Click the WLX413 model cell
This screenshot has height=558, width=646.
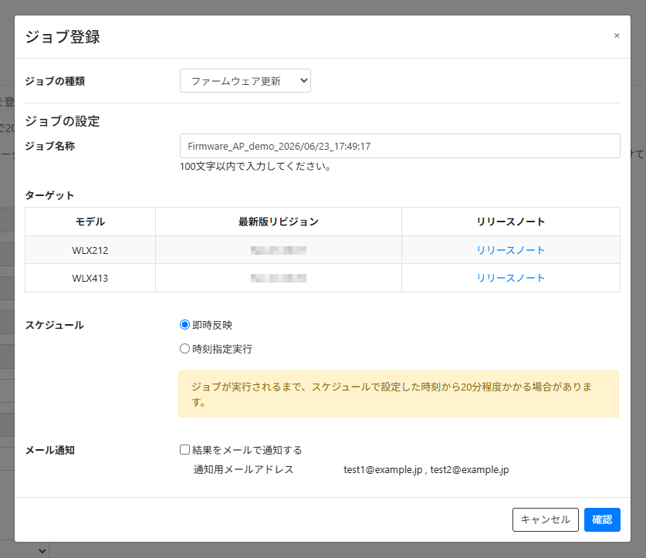(90, 278)
